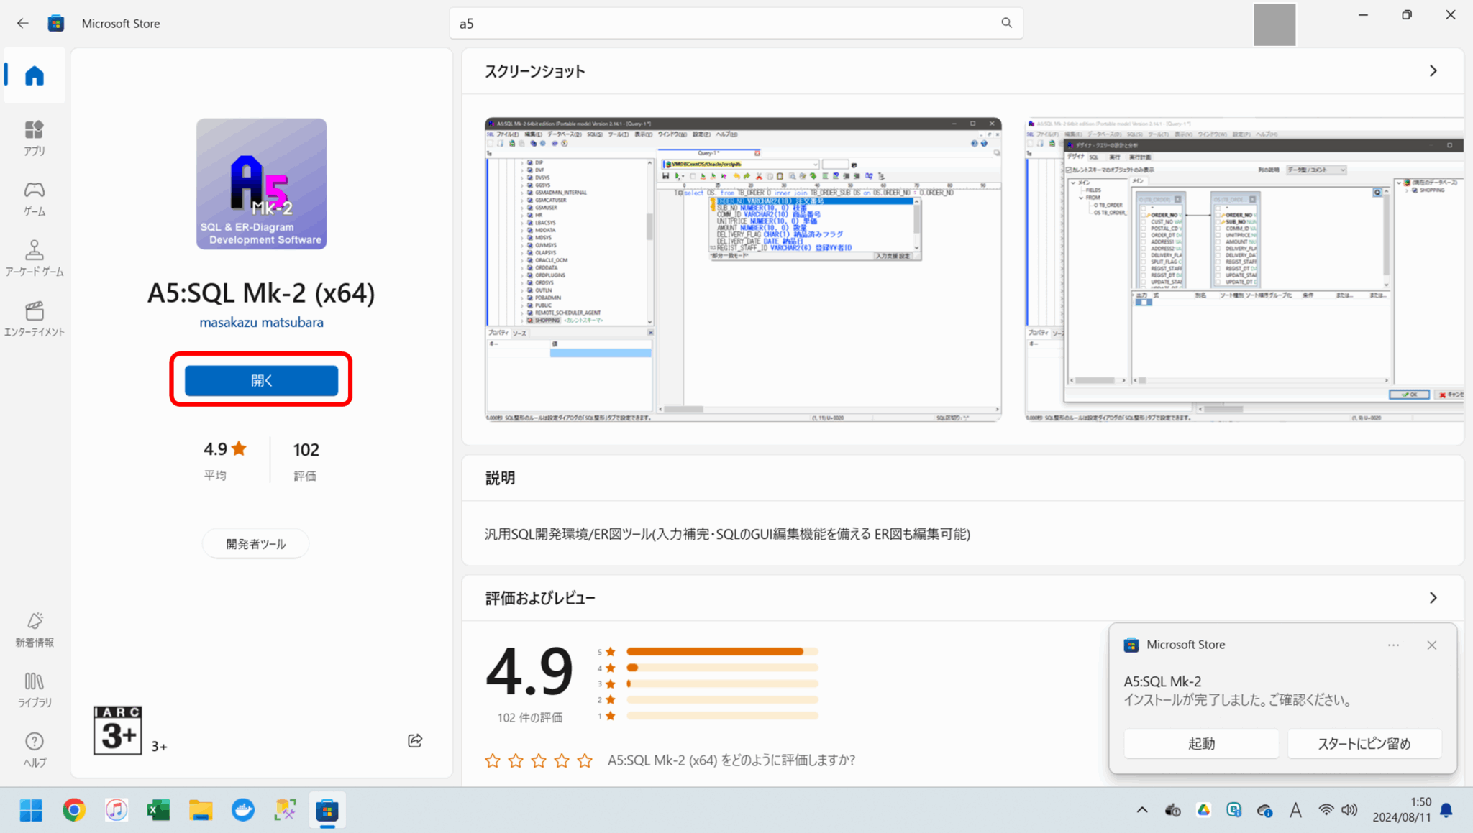Go back with the navigation arrow
Viewport: 1473px width, 833px height.
point(22,22)
